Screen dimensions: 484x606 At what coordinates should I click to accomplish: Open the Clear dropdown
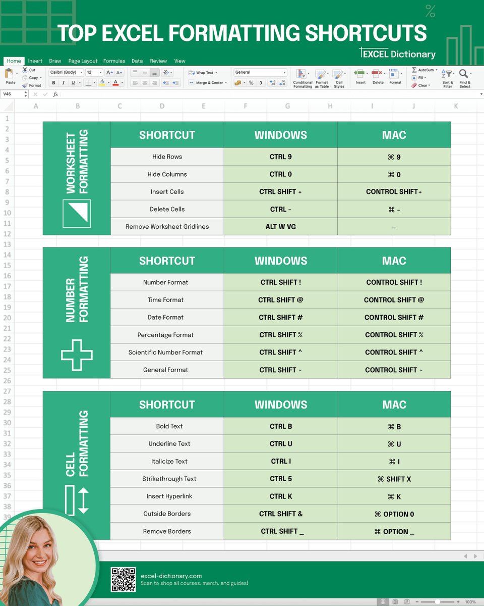(421, 85)
